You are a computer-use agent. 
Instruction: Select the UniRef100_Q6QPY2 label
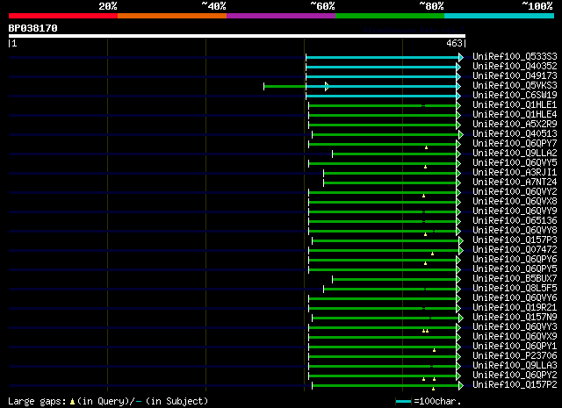tap(515, 376)
